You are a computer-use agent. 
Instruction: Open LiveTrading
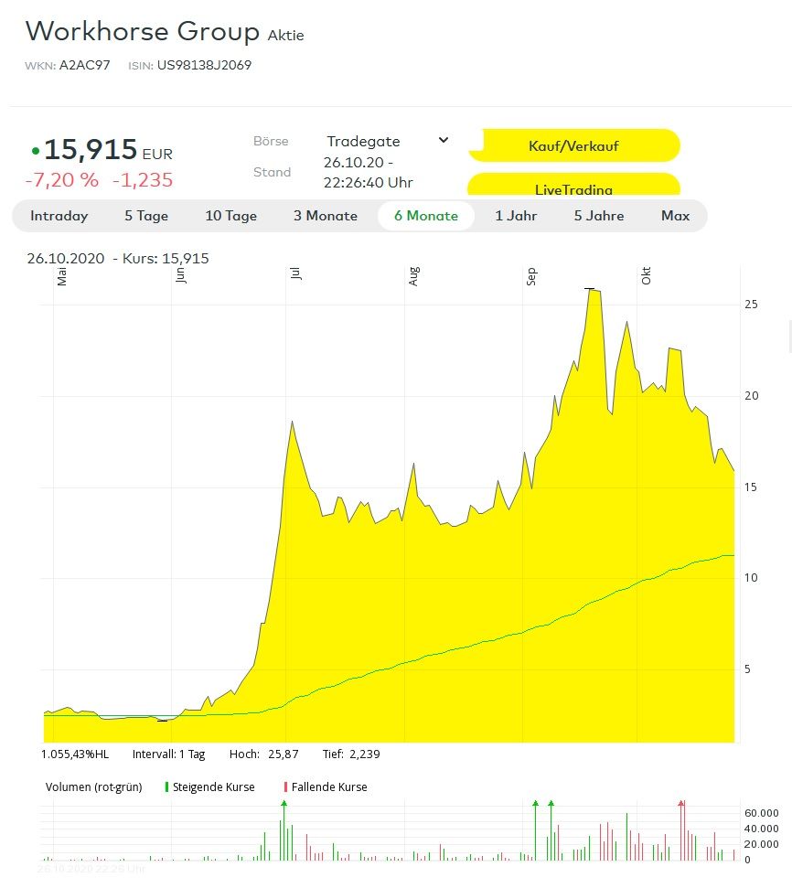click(x=573, y=186)
